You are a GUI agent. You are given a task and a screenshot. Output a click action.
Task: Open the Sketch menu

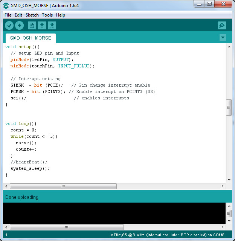[32, 15]
